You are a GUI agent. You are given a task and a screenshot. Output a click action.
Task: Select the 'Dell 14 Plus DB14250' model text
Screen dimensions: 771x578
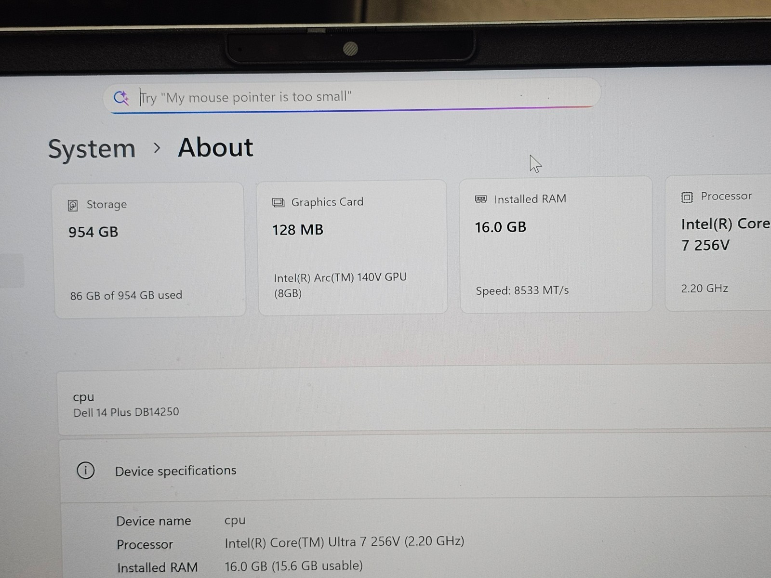tap(126, 412)
